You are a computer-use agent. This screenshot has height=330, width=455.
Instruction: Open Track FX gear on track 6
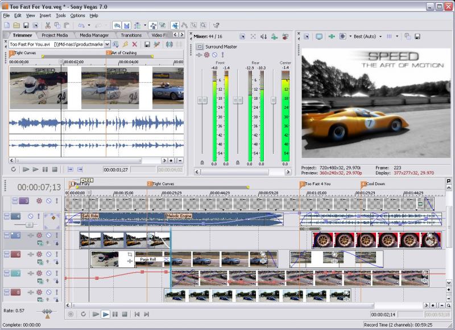(x=39, y=254)
